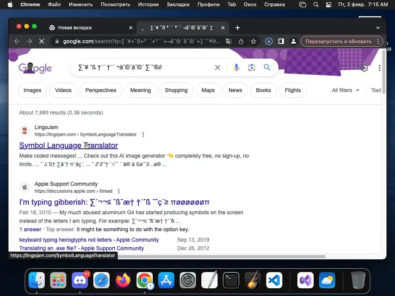Toggle the side panel icon

pyautogui.click(x=281, y=41)
